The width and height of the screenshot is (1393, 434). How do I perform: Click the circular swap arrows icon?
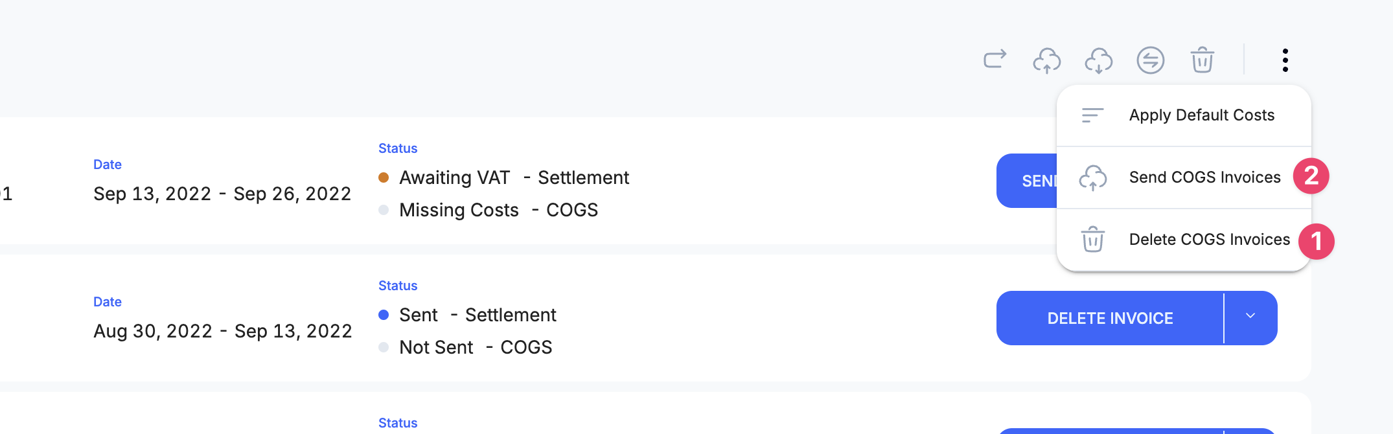[1150, 60]
